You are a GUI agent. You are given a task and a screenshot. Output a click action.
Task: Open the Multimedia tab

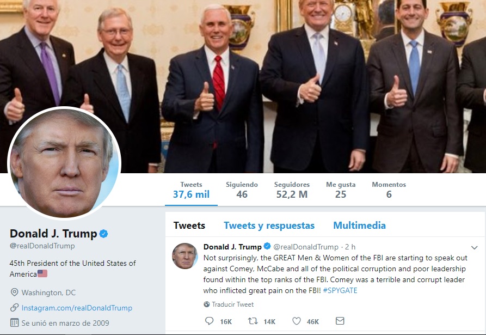360,226
